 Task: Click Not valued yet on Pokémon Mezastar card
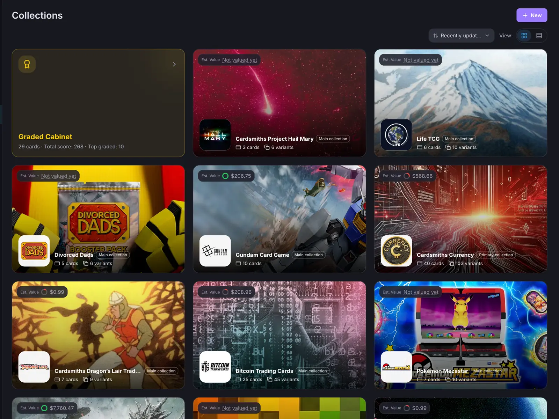coord(421,292)
